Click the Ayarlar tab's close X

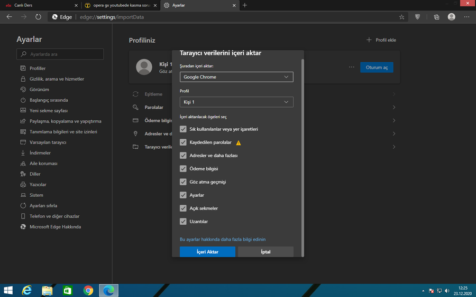234,5
